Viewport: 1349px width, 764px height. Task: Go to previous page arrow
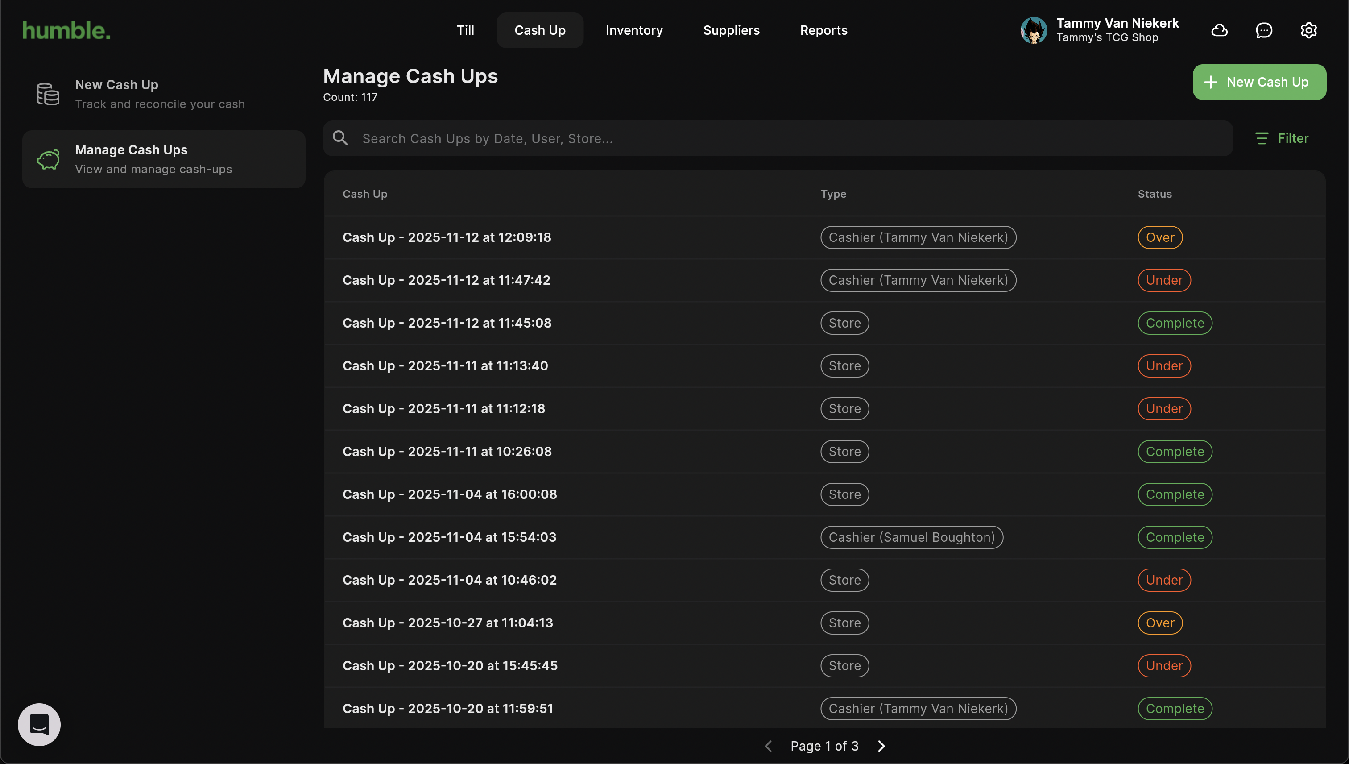point(768,746)
